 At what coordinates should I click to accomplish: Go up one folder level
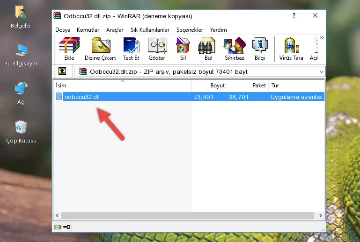pyautogui.click(x=62, y=71)
